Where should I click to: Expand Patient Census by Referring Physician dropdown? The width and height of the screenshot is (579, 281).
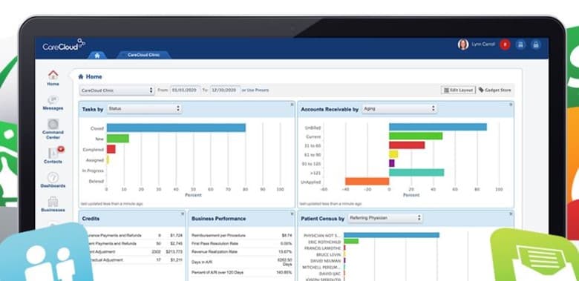pyautogui.click(x=385, y=218)
